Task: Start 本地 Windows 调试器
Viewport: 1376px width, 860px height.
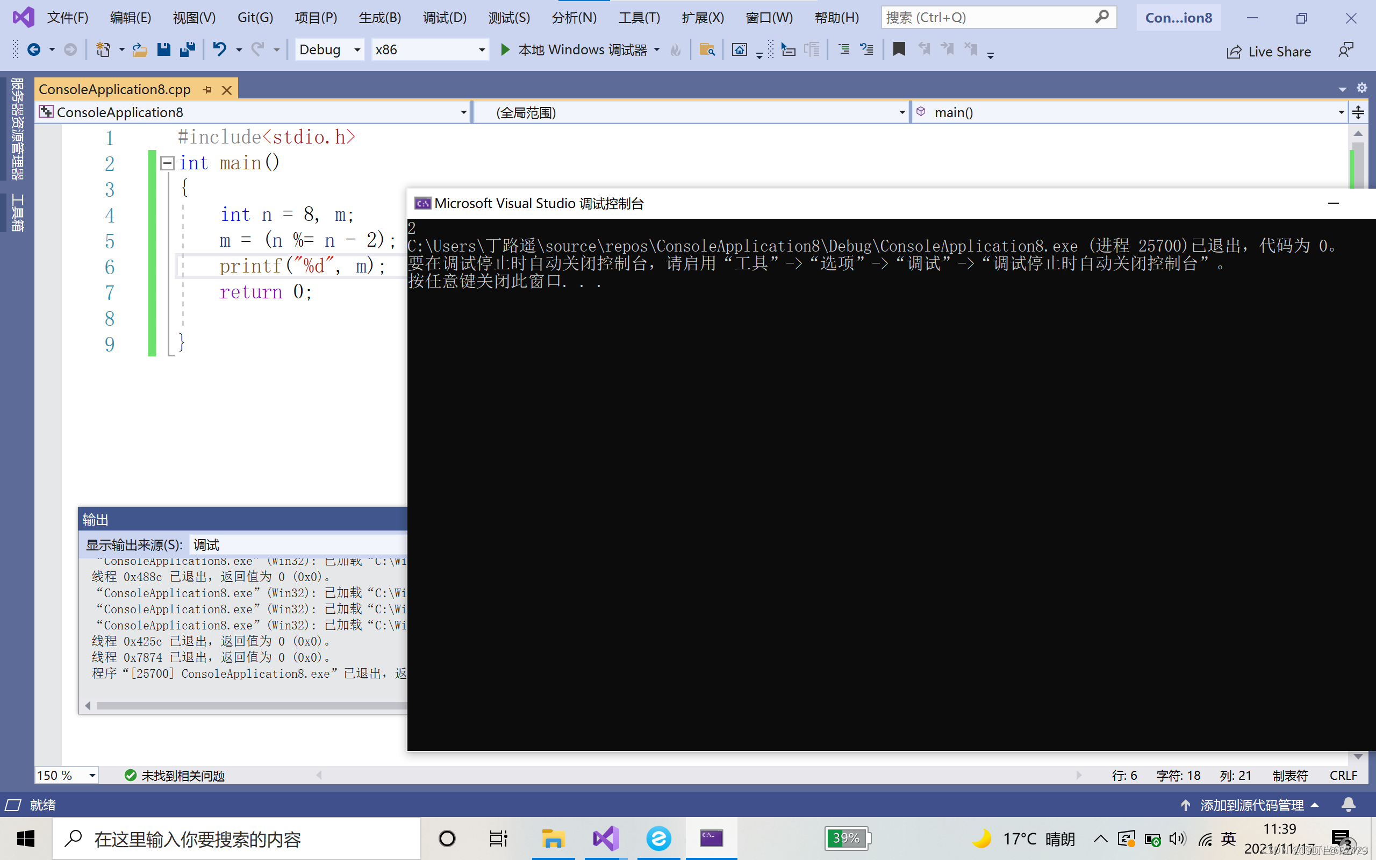Action: pos(574,50)
